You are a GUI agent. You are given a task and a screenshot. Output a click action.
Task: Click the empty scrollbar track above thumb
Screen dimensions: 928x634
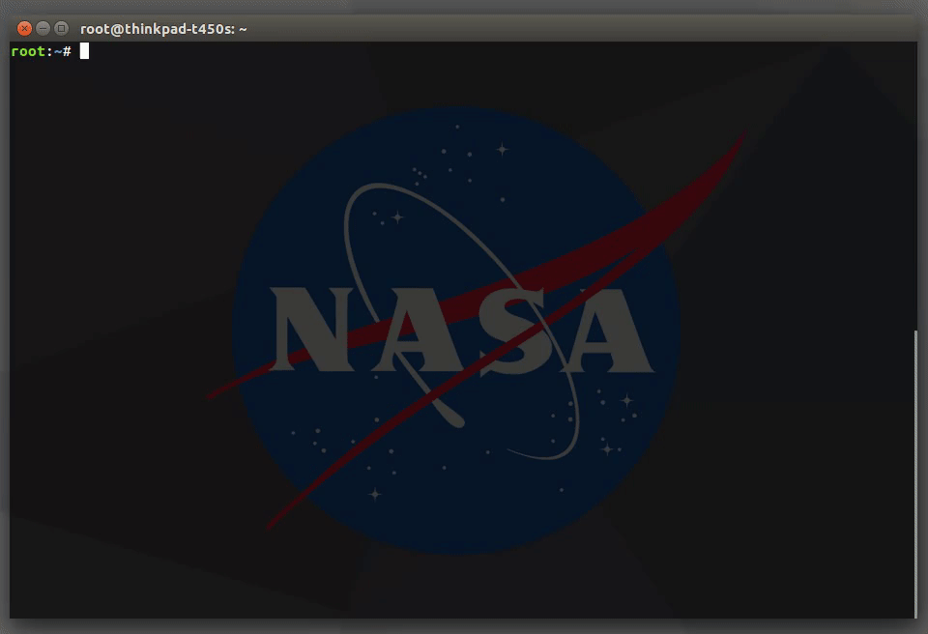point(915,186)
